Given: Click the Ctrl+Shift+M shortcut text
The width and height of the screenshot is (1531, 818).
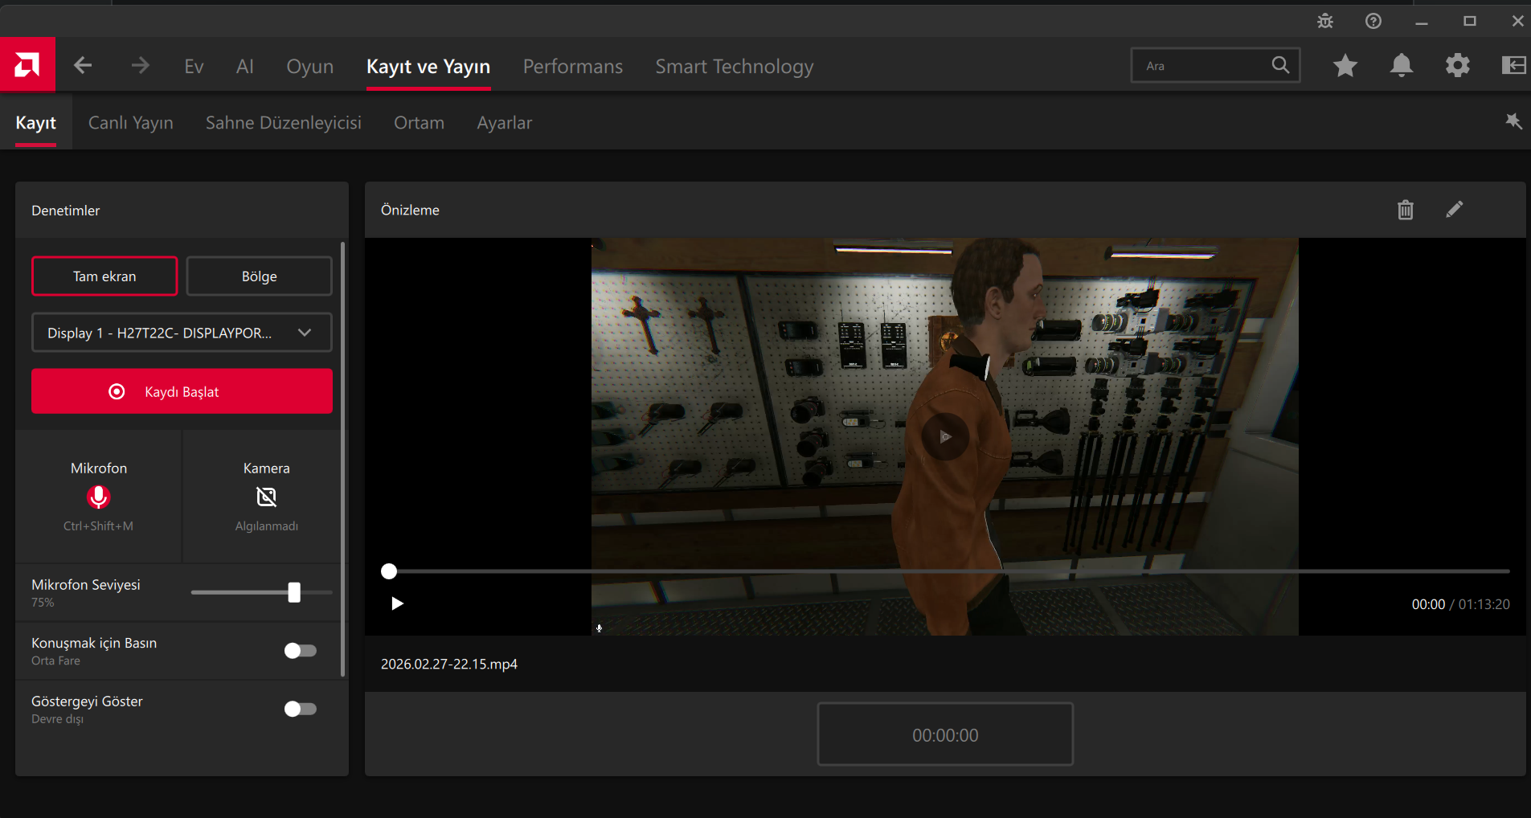Looking at the screenshot, I should [x=99, y=526].
